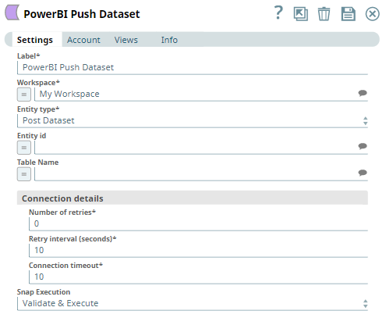Save settings with the floppy disk icon
Viewport: 386px width, 325px height.
click(x=348, y=14)
